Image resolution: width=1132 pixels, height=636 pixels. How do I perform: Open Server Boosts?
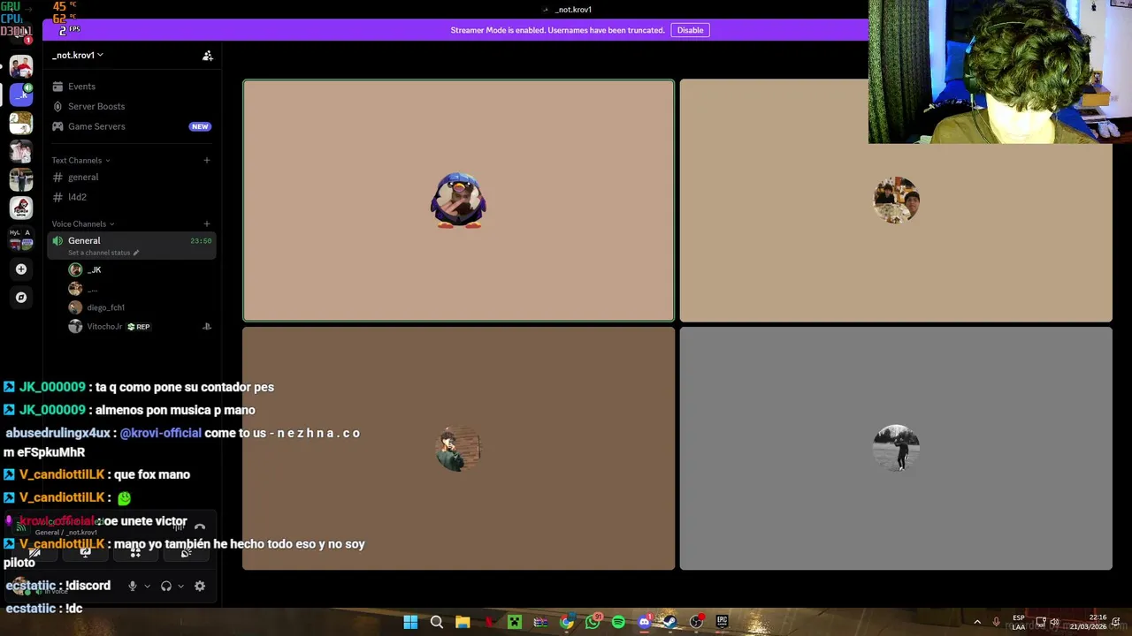(133, 106)
